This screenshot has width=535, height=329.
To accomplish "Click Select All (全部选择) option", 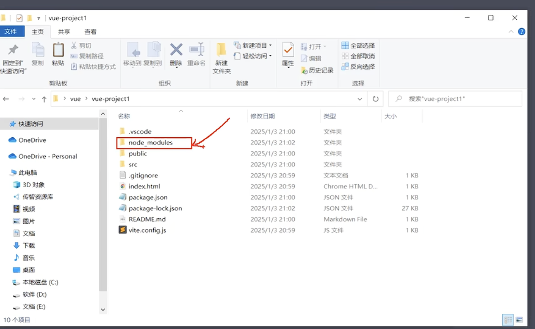I will (358, 45).
